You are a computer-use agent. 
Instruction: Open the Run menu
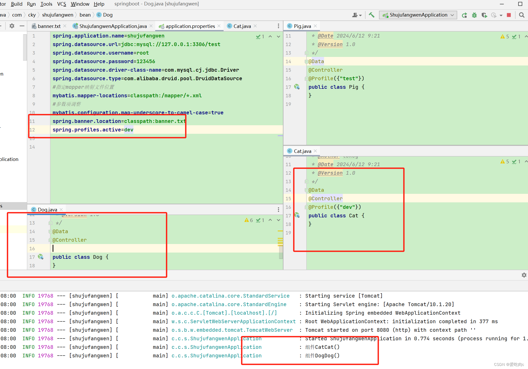pyautogui.click(x=31, y=4)
